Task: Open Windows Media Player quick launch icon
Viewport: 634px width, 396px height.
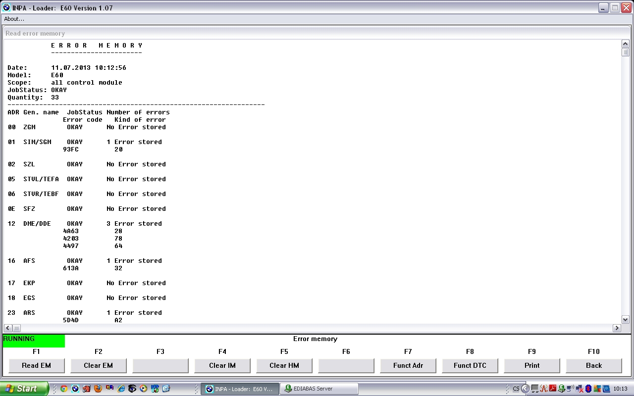Action: coord(143,389)
